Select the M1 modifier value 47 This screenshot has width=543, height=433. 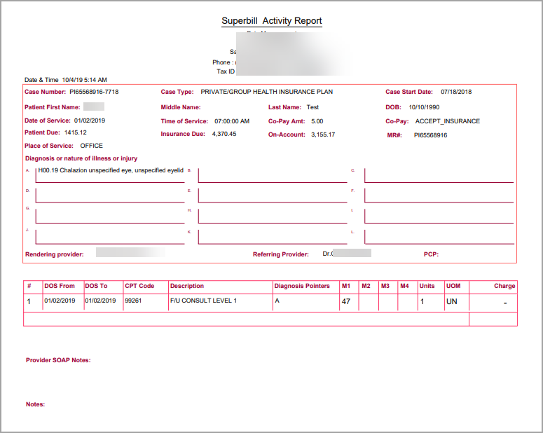pos(346,301)
